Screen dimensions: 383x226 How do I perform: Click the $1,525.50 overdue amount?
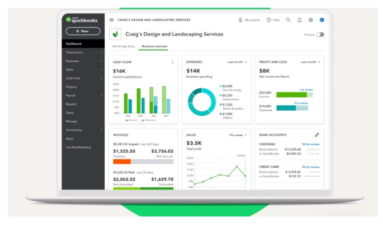pyautogui.click(x=124, y=151)
